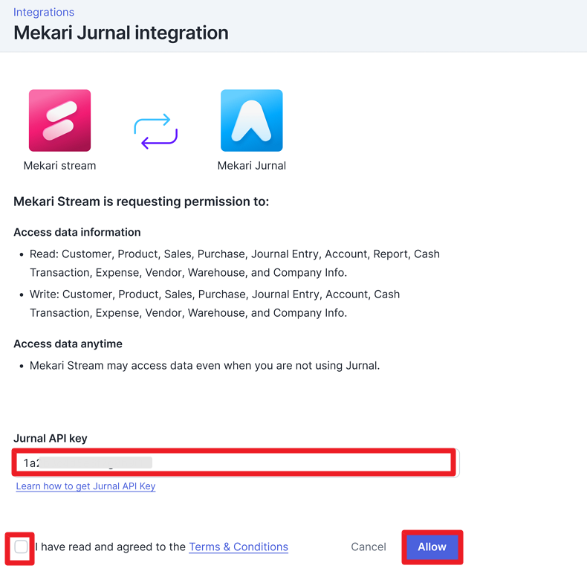The width and height of the screenshot is (587, 583).
Task: Click the Read permissions bullet text
Action: point(235,263)
